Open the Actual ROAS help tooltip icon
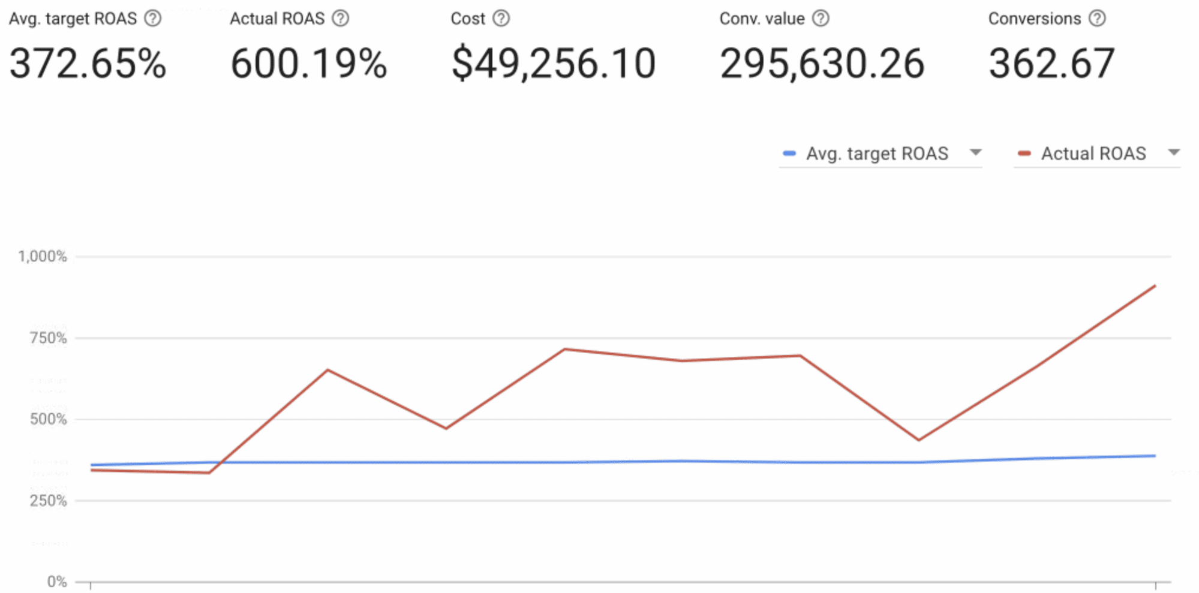This screenshot has height=593, width=1199. coord(341,19)
